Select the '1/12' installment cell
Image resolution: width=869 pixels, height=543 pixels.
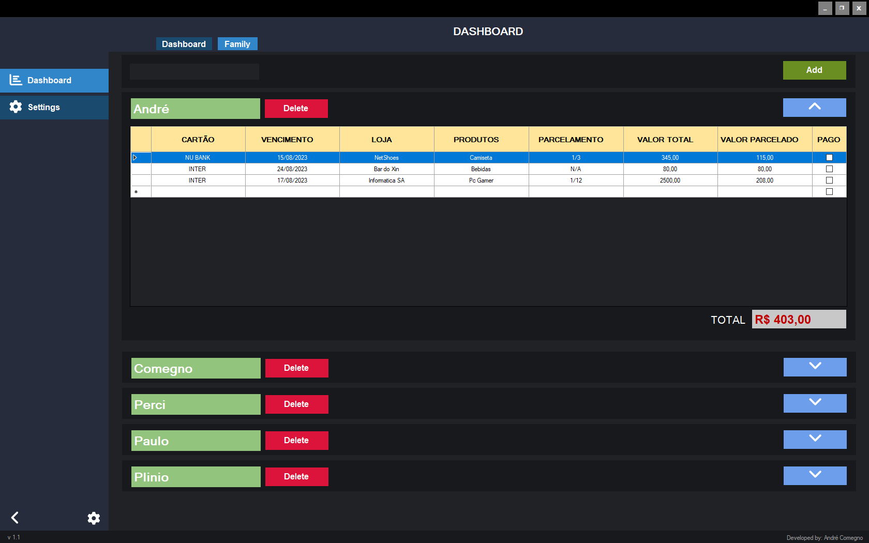(x=576, y=180)
